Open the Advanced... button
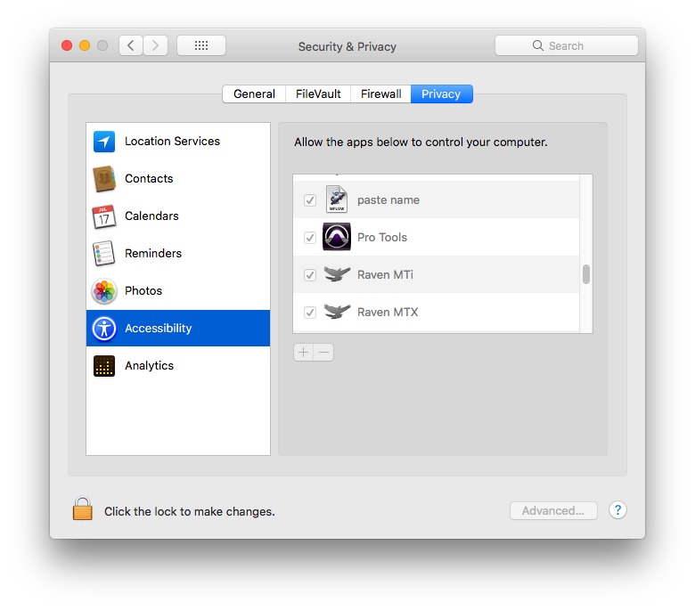695x610 pixels. (553, 511)
